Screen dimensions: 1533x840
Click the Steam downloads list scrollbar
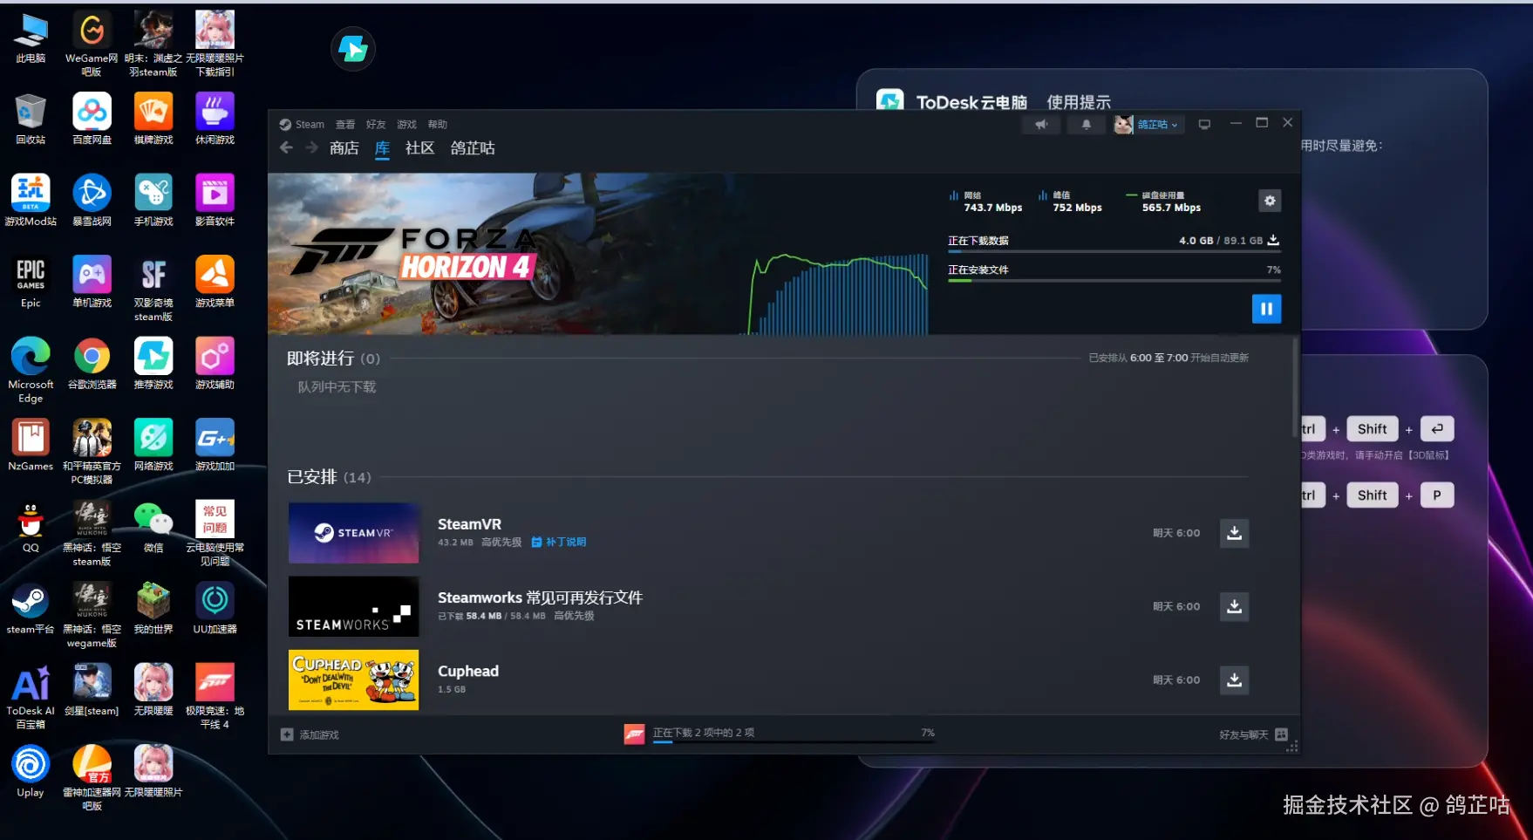(x=1295, y=388)
